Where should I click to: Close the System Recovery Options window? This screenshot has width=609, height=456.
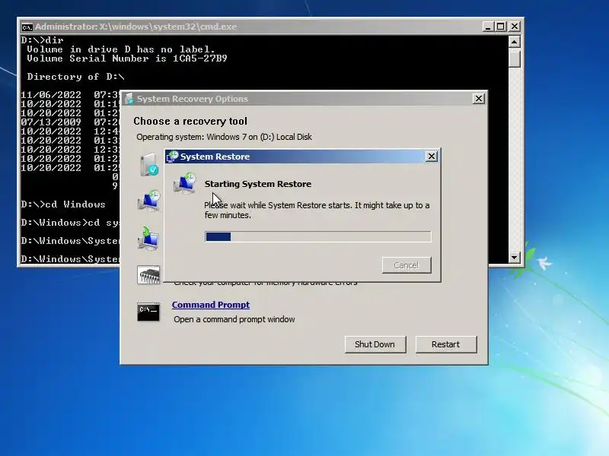[x=479, y=99]
